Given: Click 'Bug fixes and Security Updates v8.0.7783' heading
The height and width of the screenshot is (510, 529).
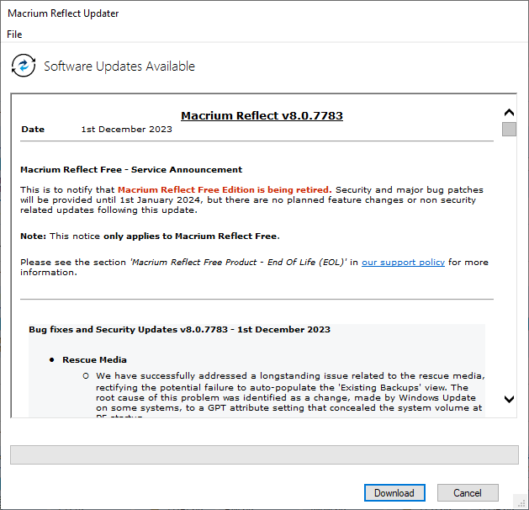Looking at the screenshot, I should 179,329.
